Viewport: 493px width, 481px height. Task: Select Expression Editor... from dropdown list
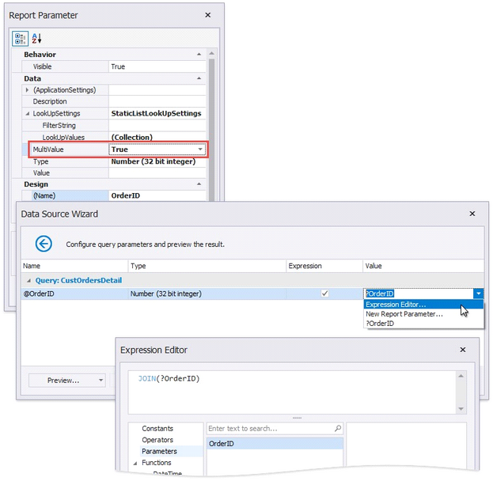click(x=396, y=305)
